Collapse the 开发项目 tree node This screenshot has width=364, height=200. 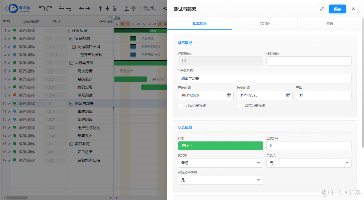pyautogui.click(x=69, y=31)
